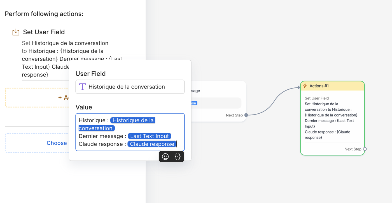392x203 pixels.
Task: Open the Historique de la conversation field selector
Action: coord(130,87)
